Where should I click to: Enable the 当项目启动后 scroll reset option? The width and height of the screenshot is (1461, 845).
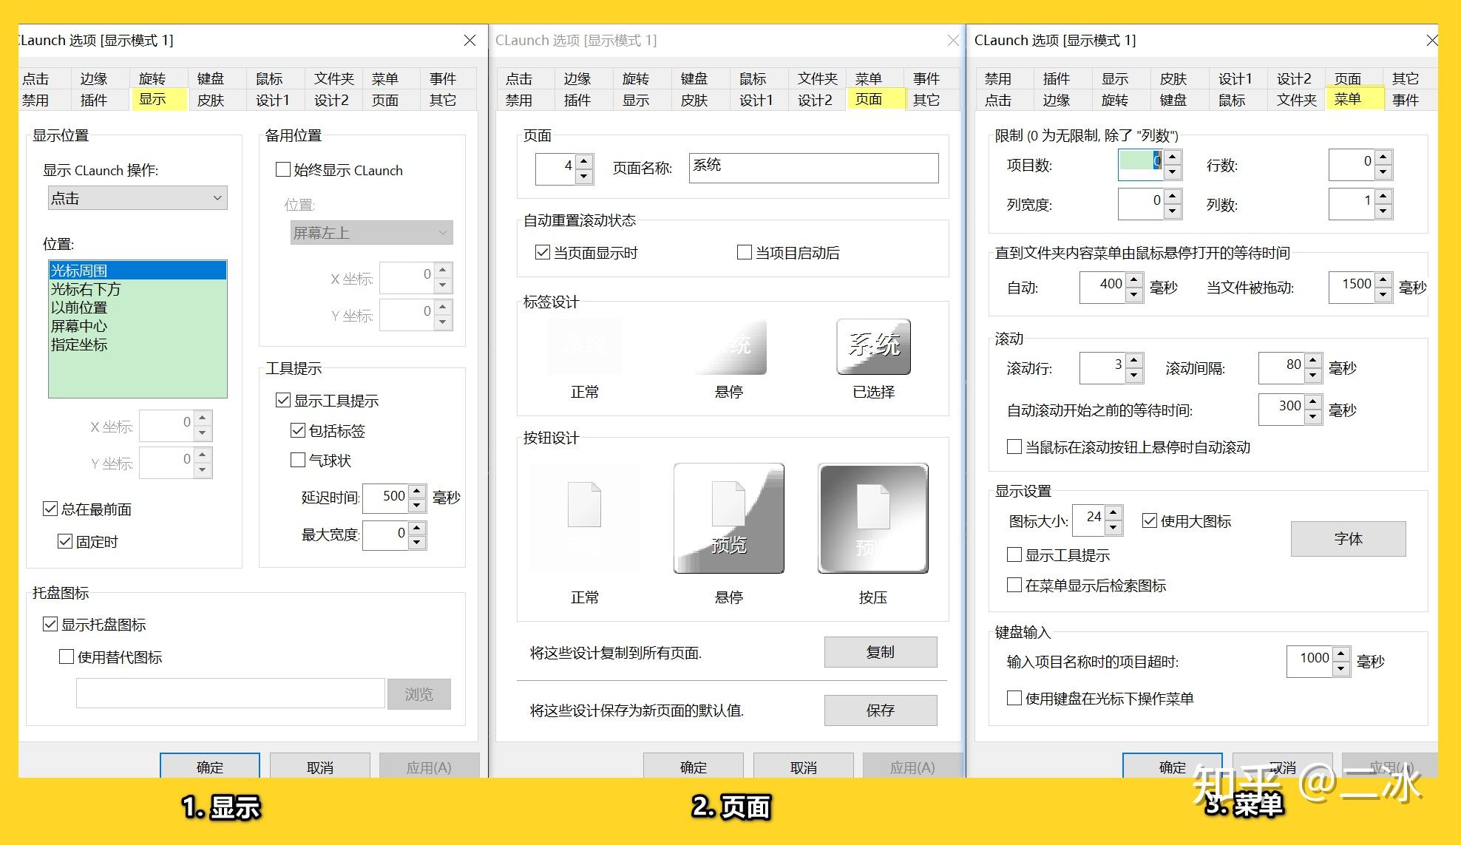[x=745, y=252]
